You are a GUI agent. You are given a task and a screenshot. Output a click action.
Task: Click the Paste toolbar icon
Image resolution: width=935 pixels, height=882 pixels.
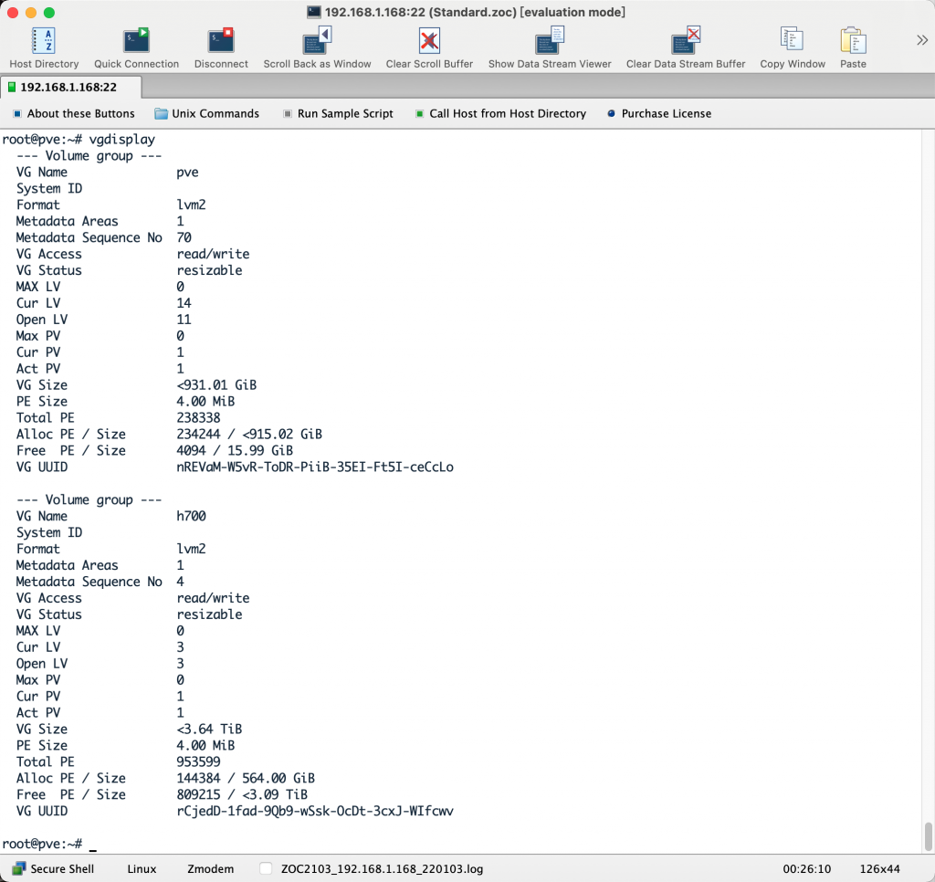854,40
